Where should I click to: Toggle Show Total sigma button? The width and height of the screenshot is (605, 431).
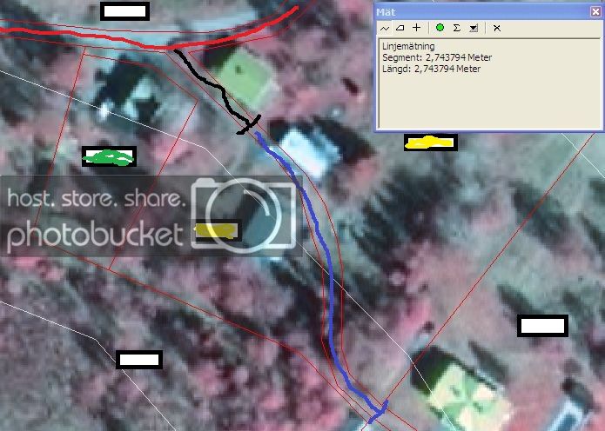pos(456,28)
